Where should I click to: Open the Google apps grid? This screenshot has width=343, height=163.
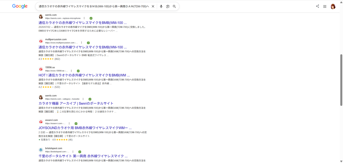click(x=325, y=7)
